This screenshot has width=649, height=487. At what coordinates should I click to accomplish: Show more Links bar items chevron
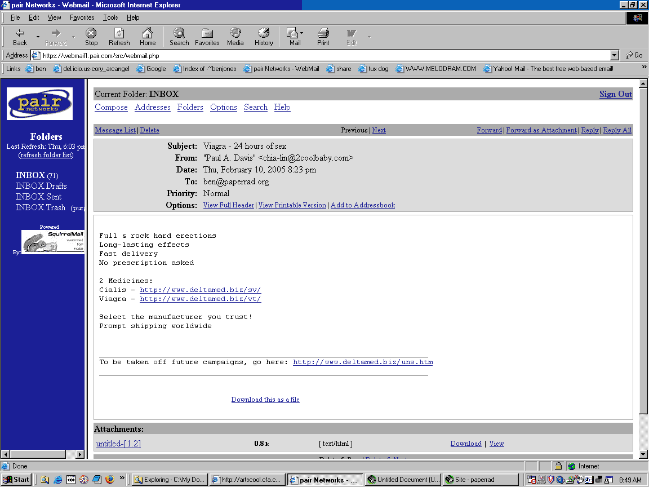coord(644,67)
